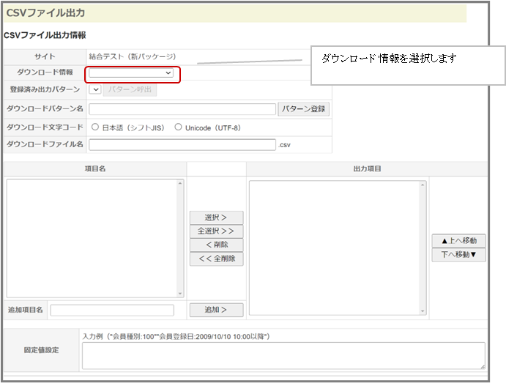Click the 追加＞ button
This screenshot has height=383, width=506.
[216, 310]
